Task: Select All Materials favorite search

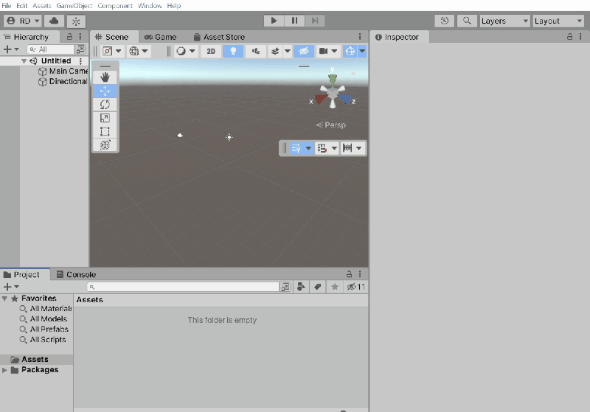Action: click(46, 309)
